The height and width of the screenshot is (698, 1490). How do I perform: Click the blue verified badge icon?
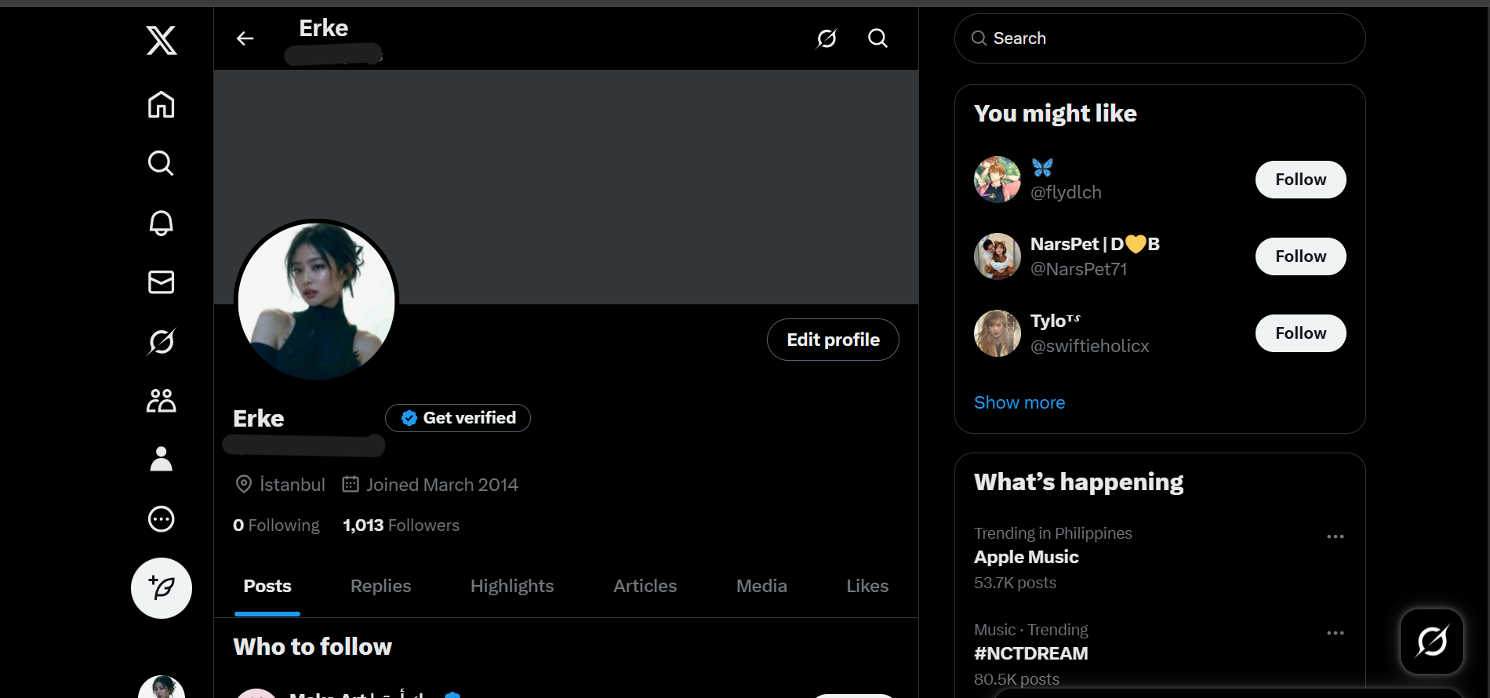coord(409,418)
